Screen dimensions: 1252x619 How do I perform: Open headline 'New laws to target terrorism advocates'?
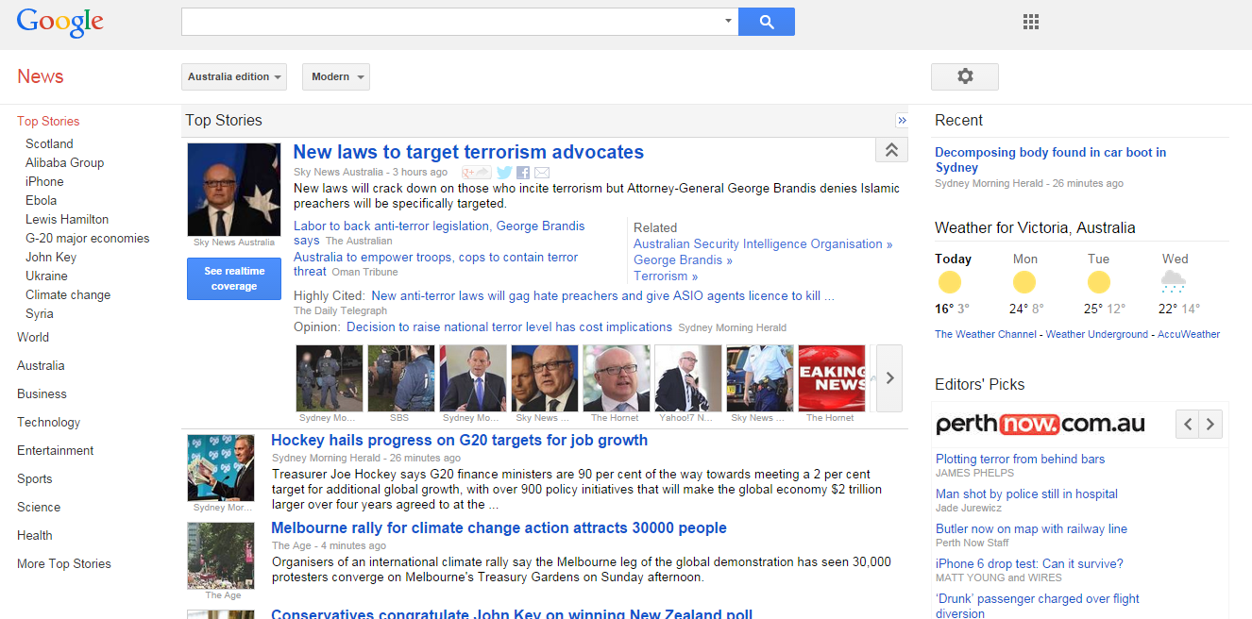coord(468,152)
